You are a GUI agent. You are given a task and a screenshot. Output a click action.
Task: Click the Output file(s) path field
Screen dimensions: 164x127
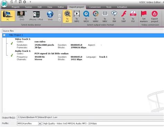pyautogui.click(x=91, y=117)
